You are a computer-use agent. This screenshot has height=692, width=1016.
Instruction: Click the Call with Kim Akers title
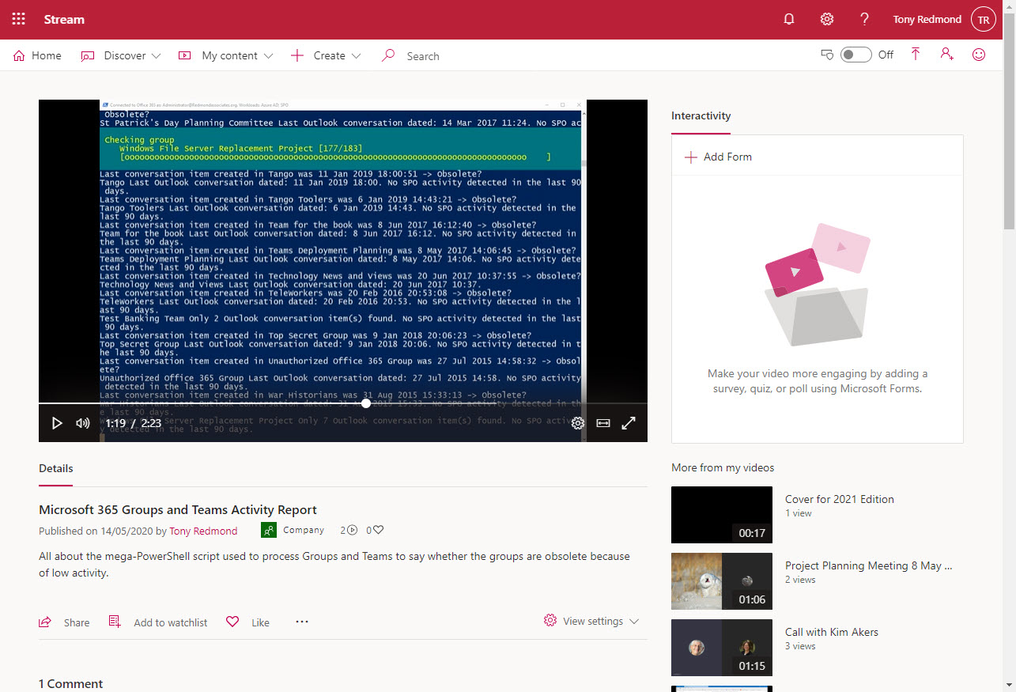pos(832,632)
